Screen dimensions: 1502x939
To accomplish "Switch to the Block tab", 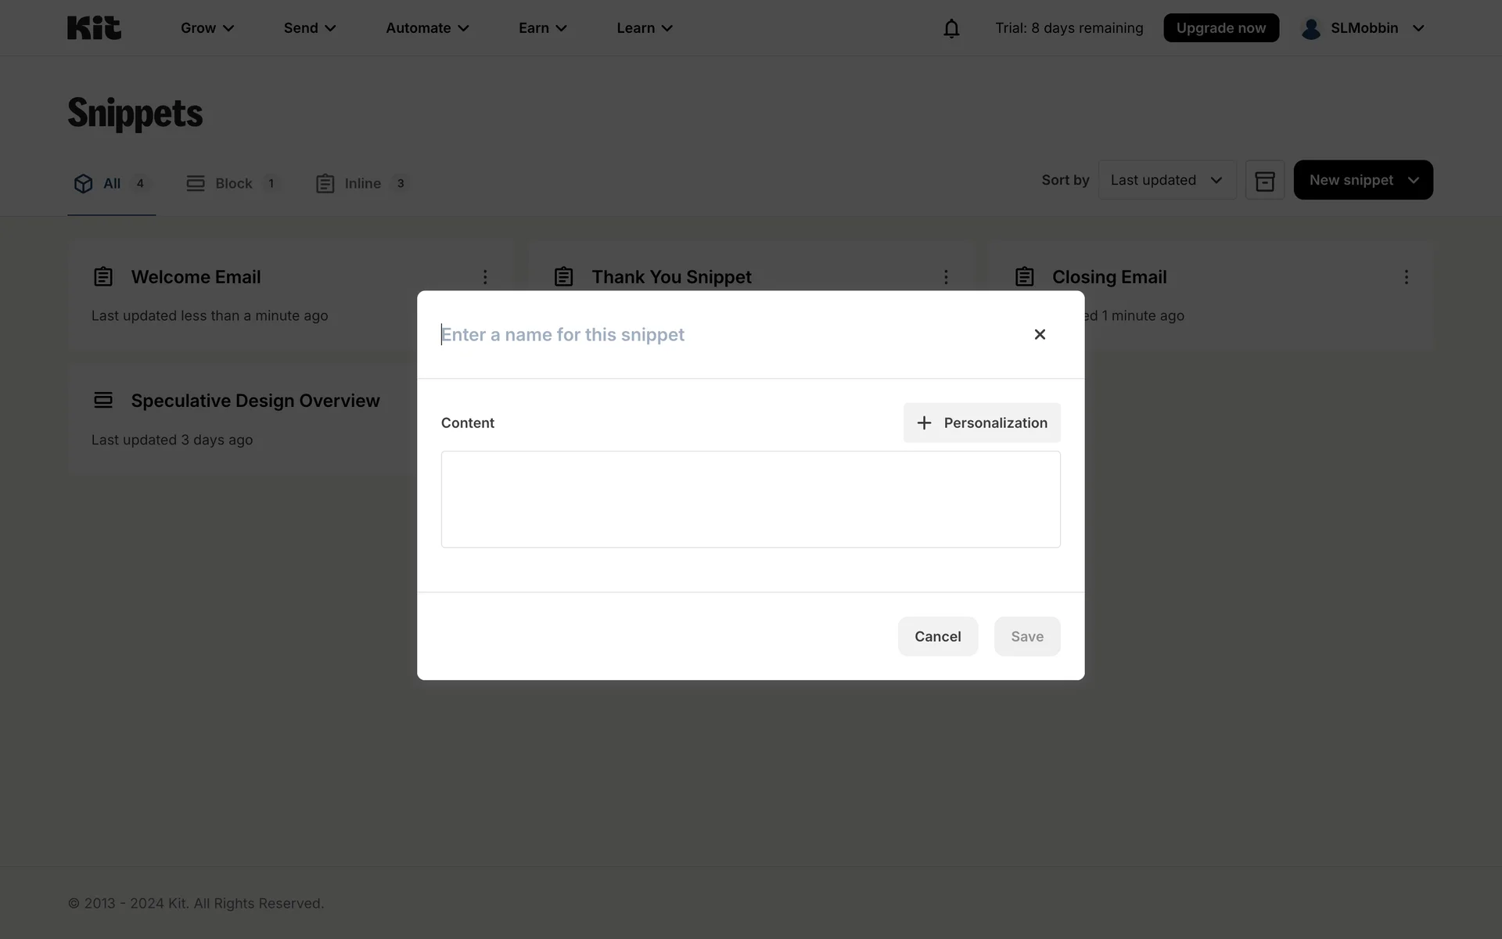I will tap(232, 184).
